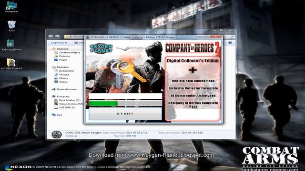305x171 pixels.
Task: Click the empty key output field
Action: (x=125, y=96)
